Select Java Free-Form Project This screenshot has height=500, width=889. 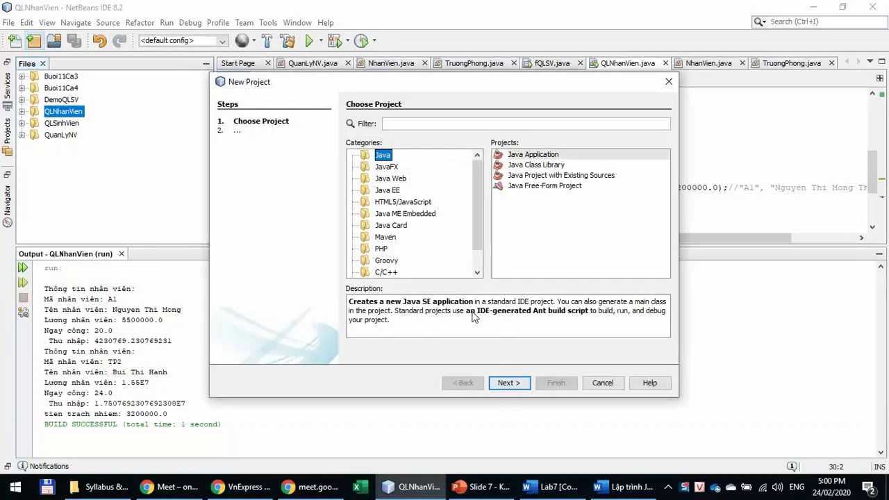pos(544,186)
